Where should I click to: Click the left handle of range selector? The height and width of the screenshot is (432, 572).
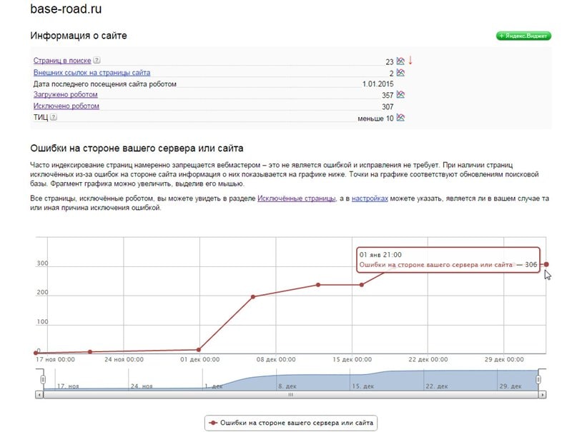[43, 380]
